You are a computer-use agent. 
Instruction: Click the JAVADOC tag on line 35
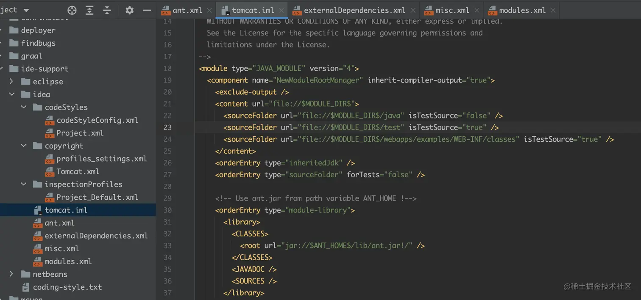(x=254, y=269)
